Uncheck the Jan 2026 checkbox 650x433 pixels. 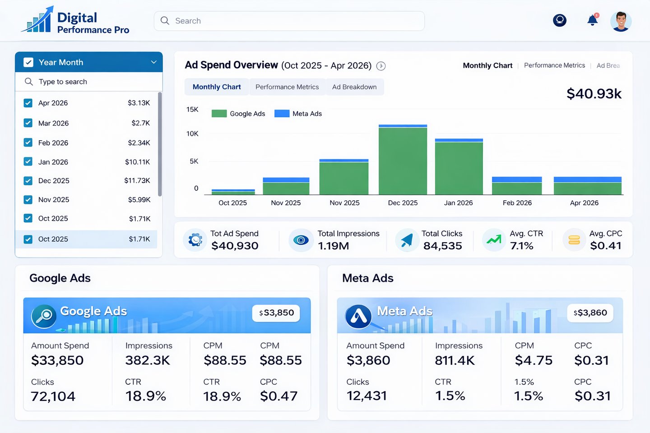coord(28,161)
